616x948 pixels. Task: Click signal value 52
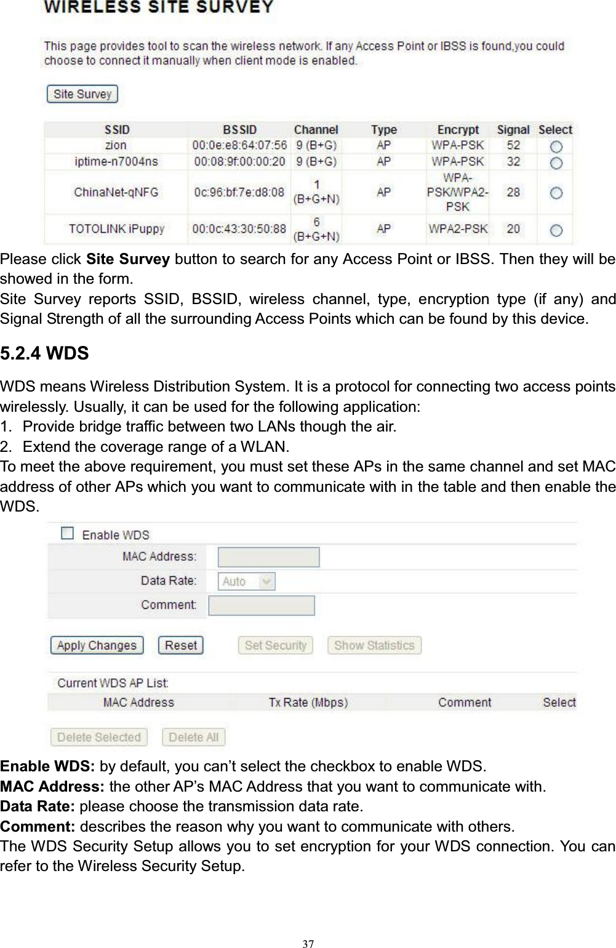tap(513, 145)
